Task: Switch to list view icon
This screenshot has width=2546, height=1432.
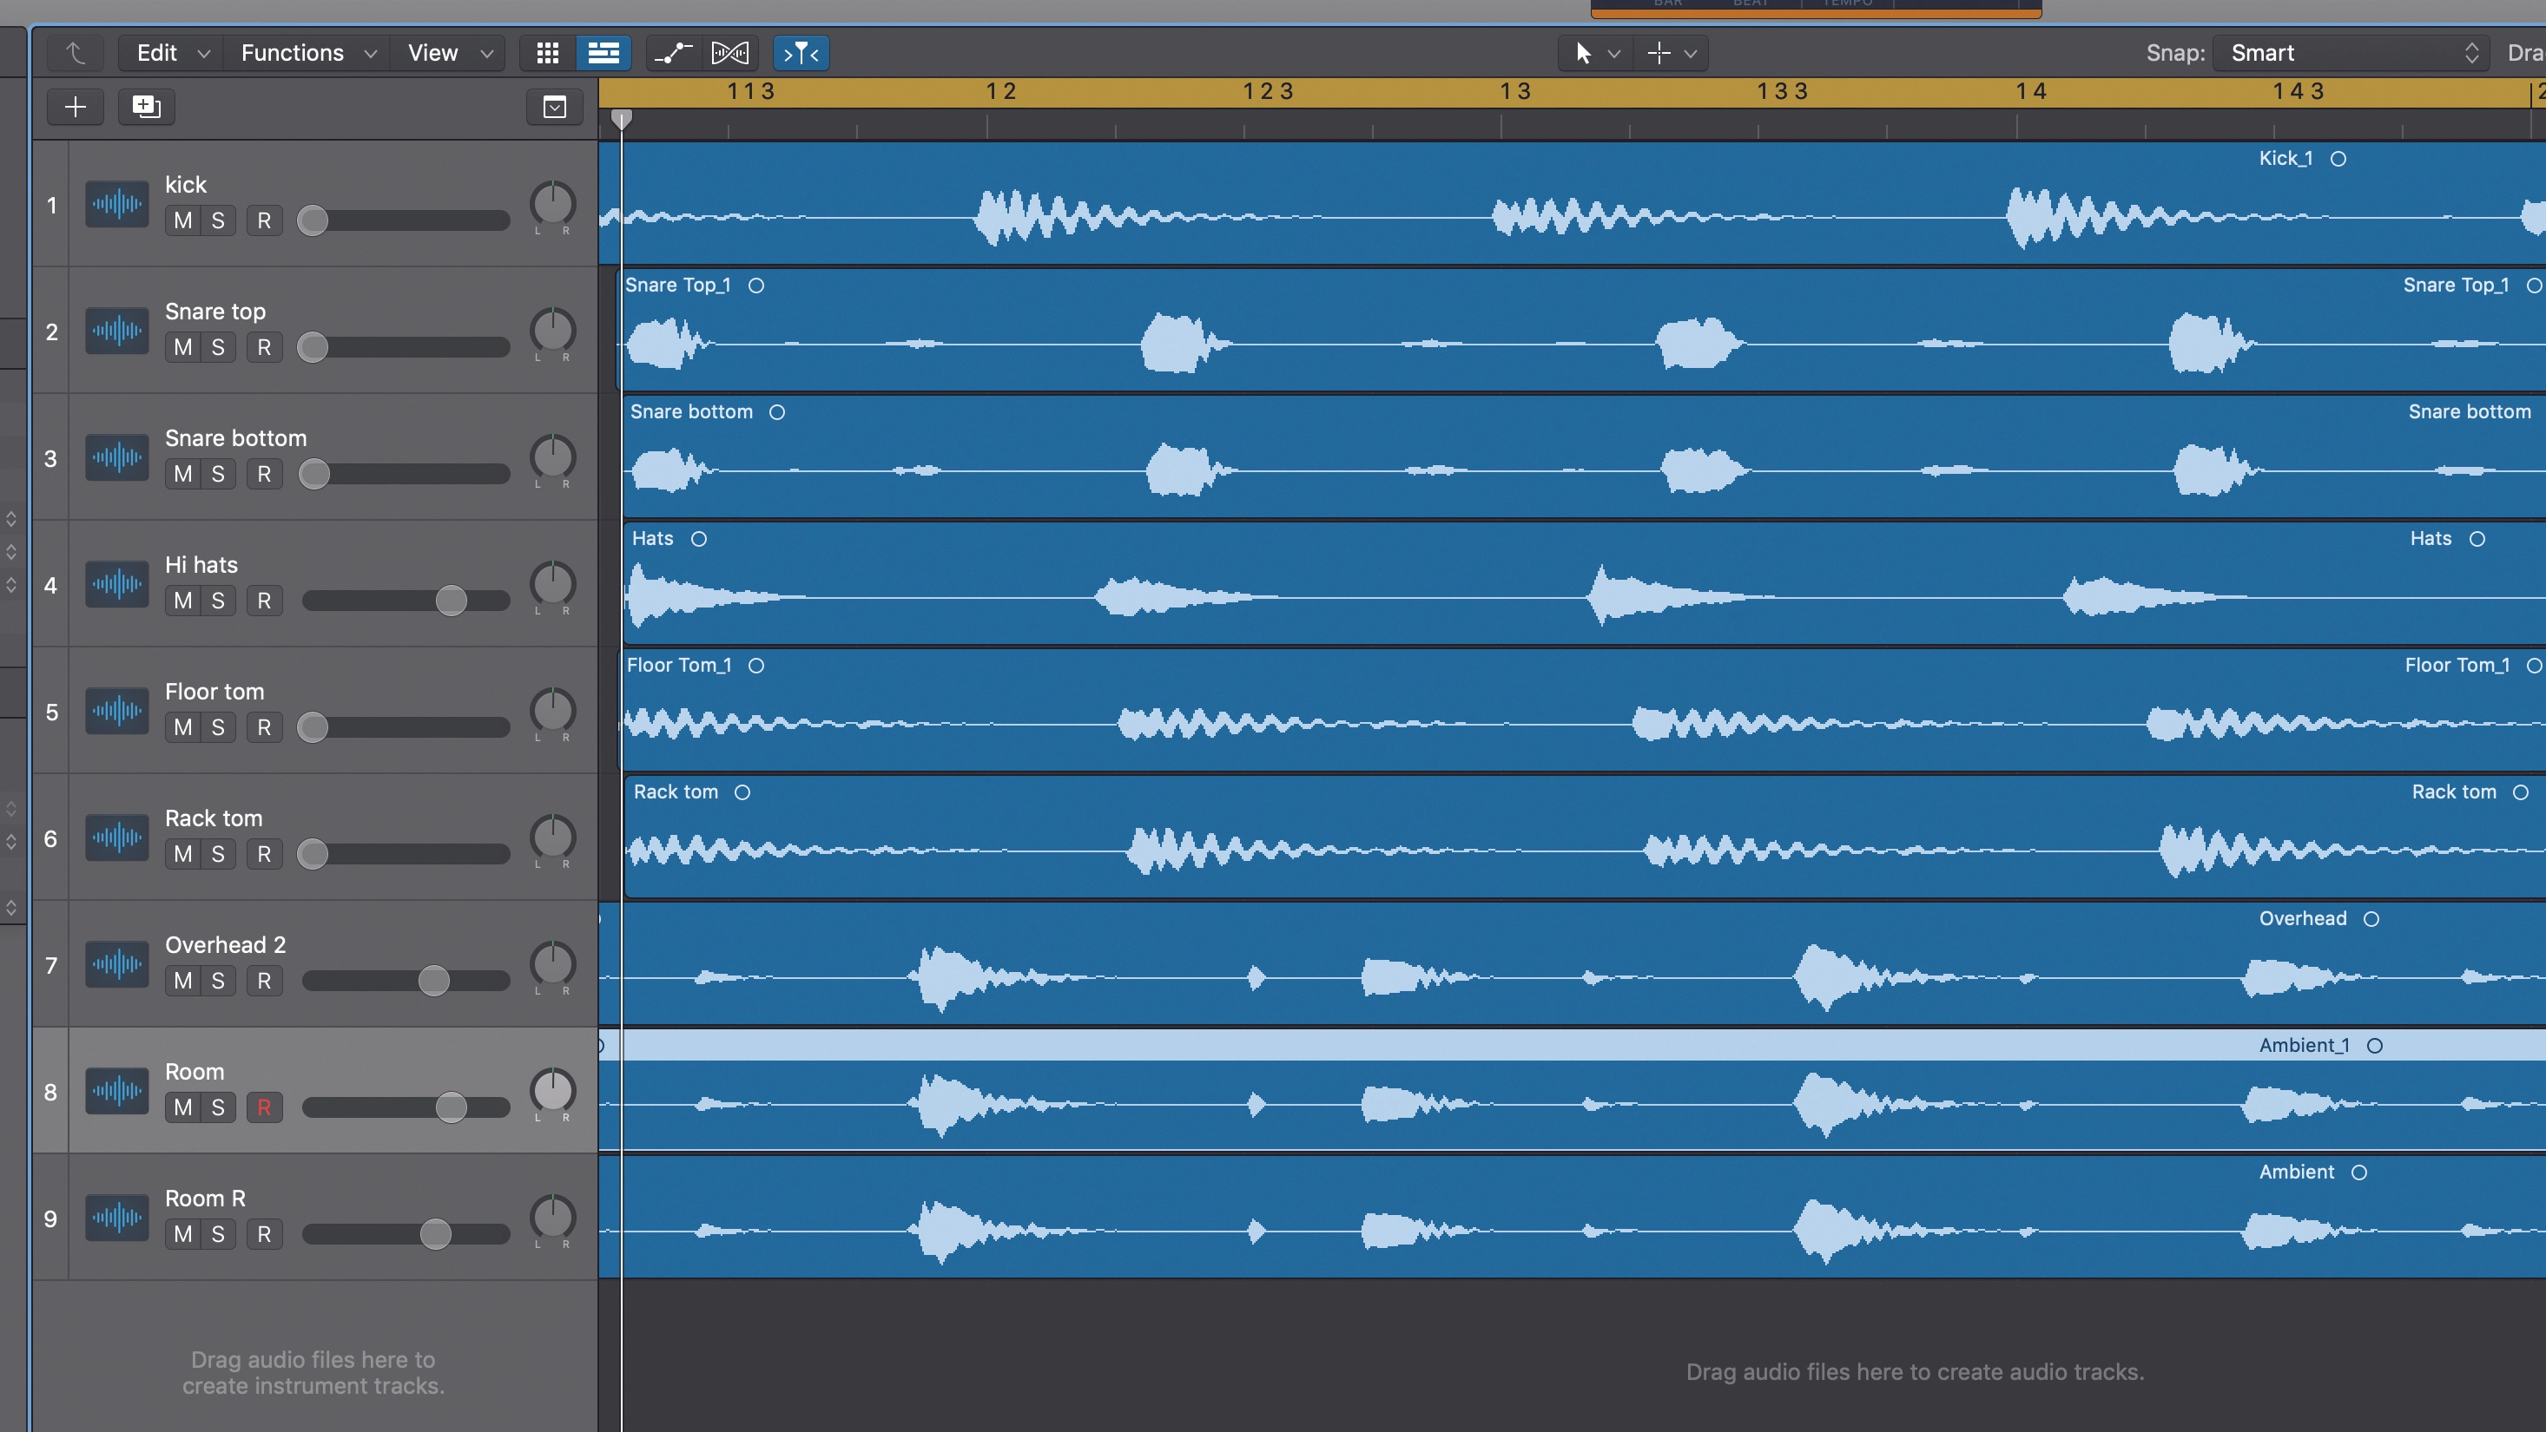Action: click(x=603, y=52)
